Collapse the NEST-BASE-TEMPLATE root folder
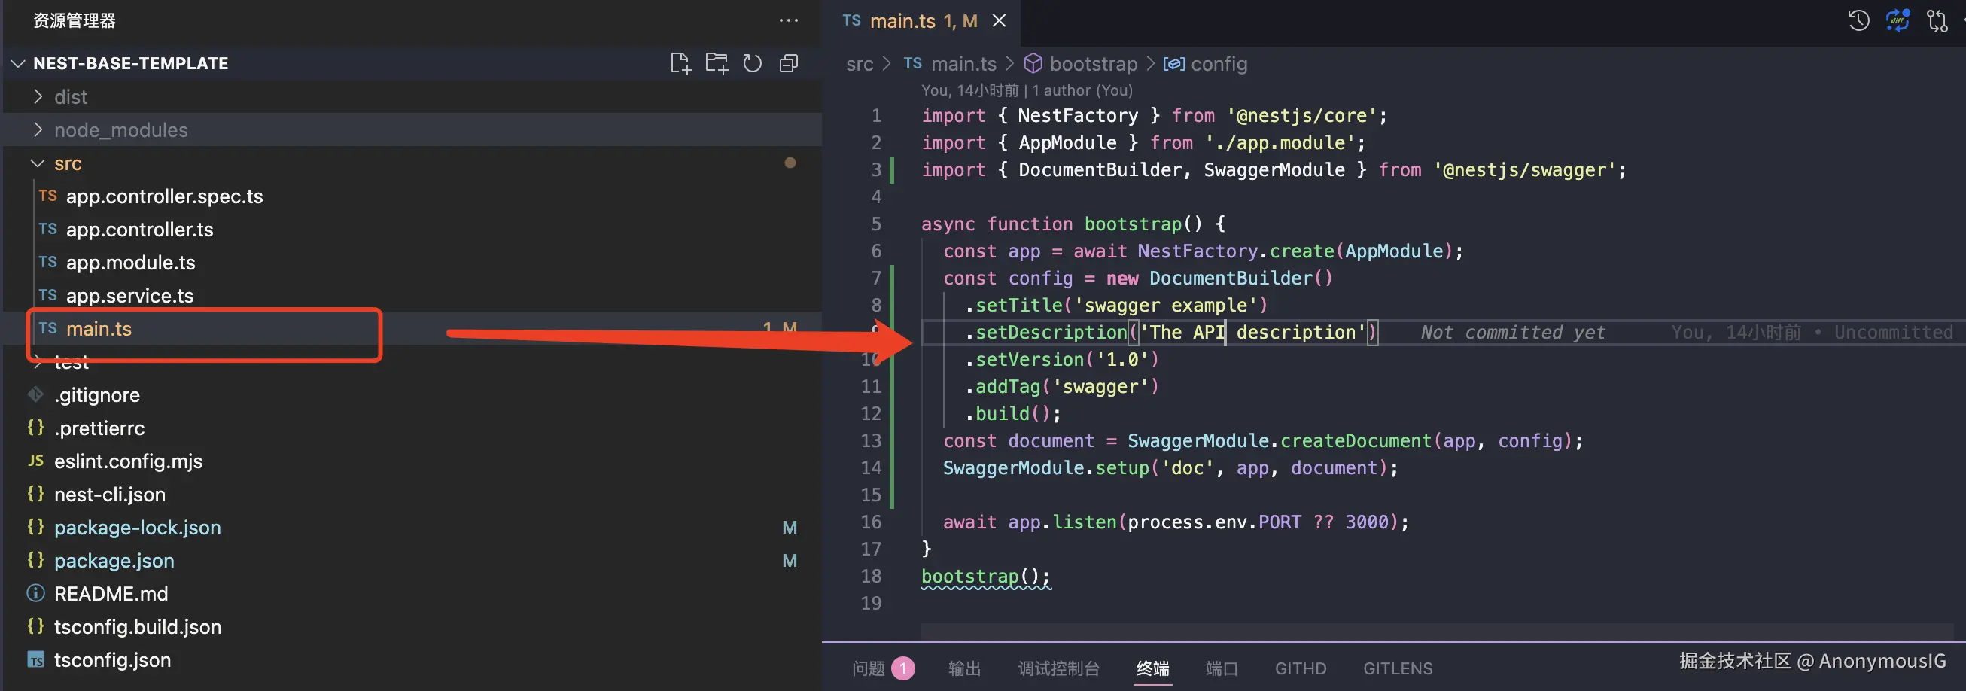1966x691 pixels. tap(18, 63)
